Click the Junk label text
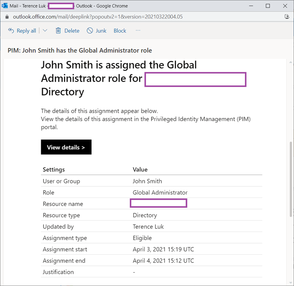Viewport: 294px width, 286px height. 101,31
